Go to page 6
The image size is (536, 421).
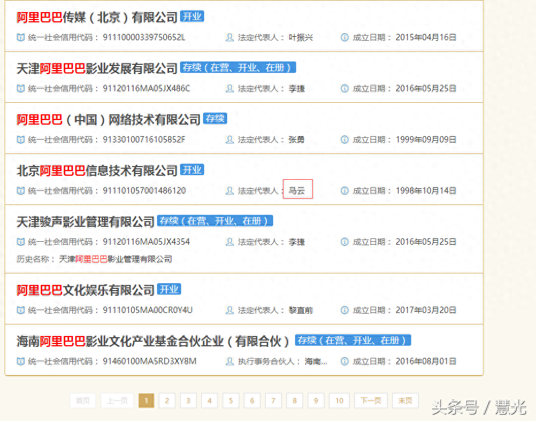tap(252, 400)
